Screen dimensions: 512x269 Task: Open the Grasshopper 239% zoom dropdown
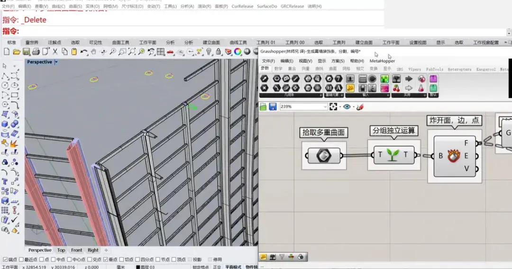click(x=325, y=107)
